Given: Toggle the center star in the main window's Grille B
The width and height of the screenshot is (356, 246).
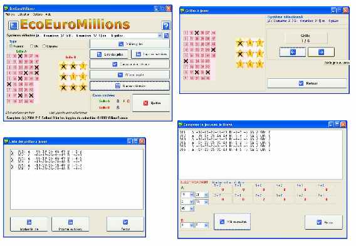Looking at the screenshot, I should (73, 76).
